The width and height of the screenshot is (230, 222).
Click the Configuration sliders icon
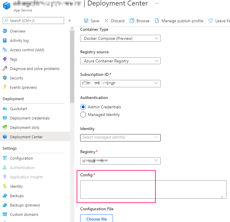[5, 158]
